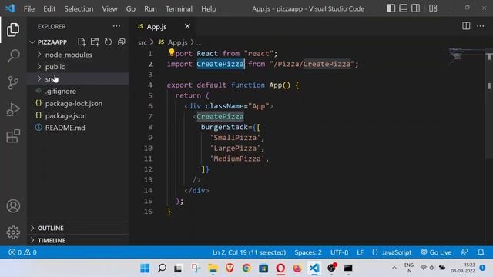Split the editor to the right

pyautogui.click(x=466, y=26)
